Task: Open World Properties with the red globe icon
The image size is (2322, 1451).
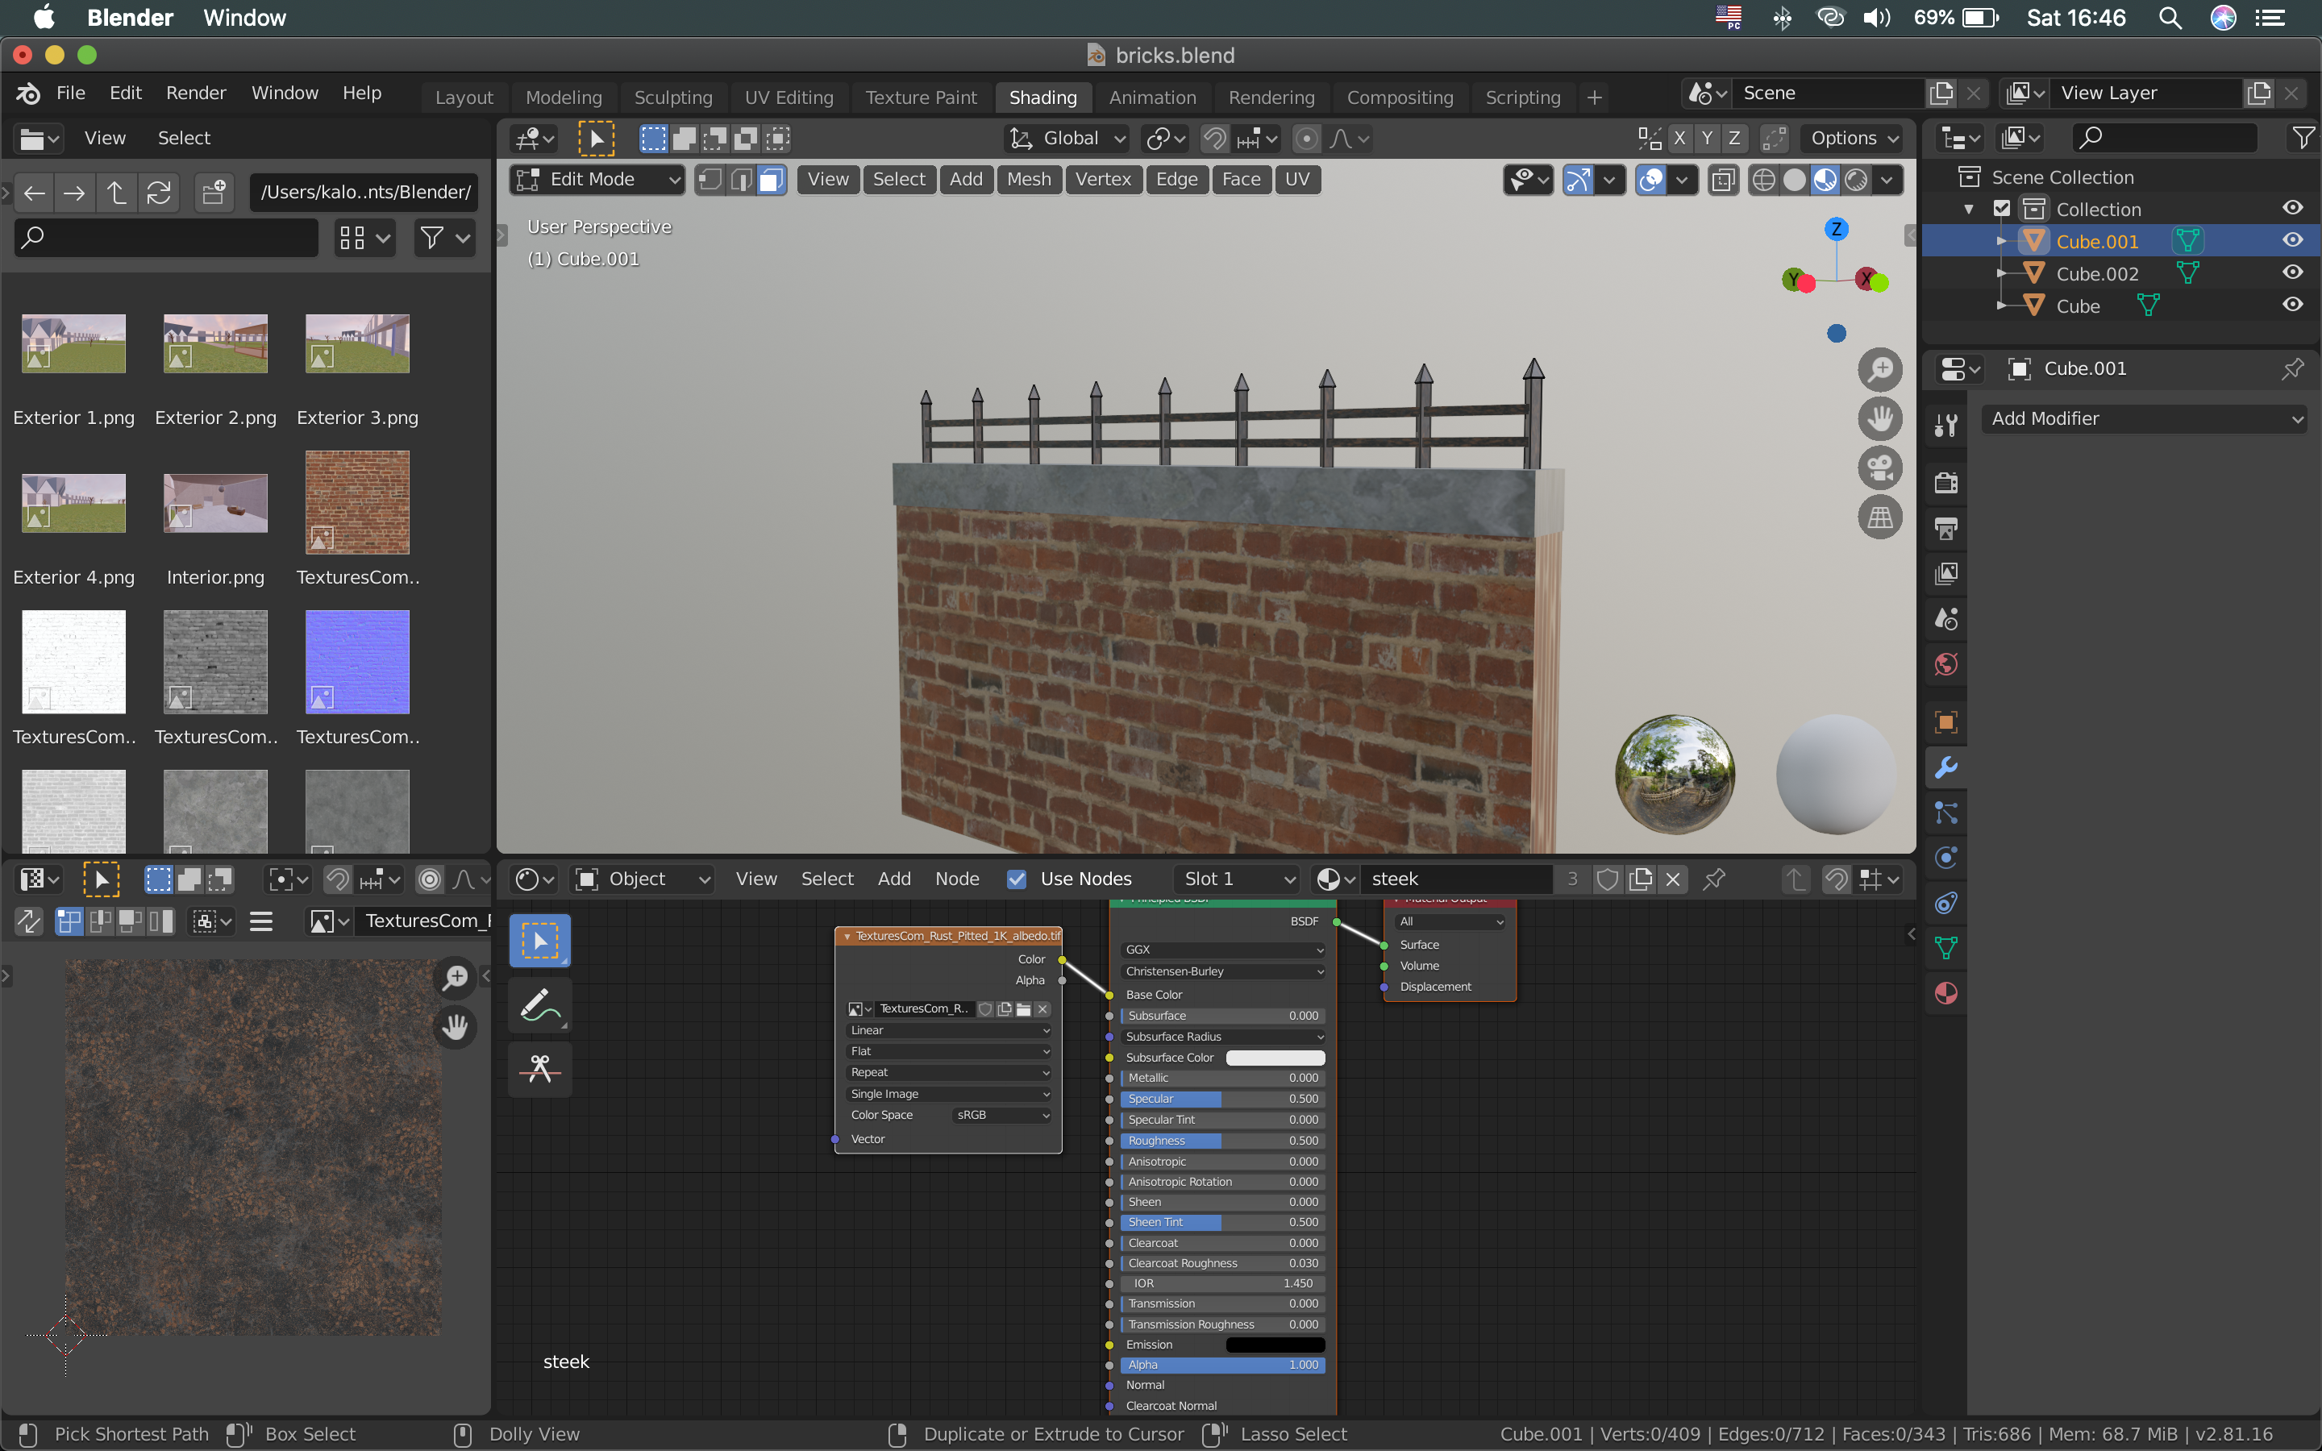Action: pyautogui.click(x=1948, y=663)
